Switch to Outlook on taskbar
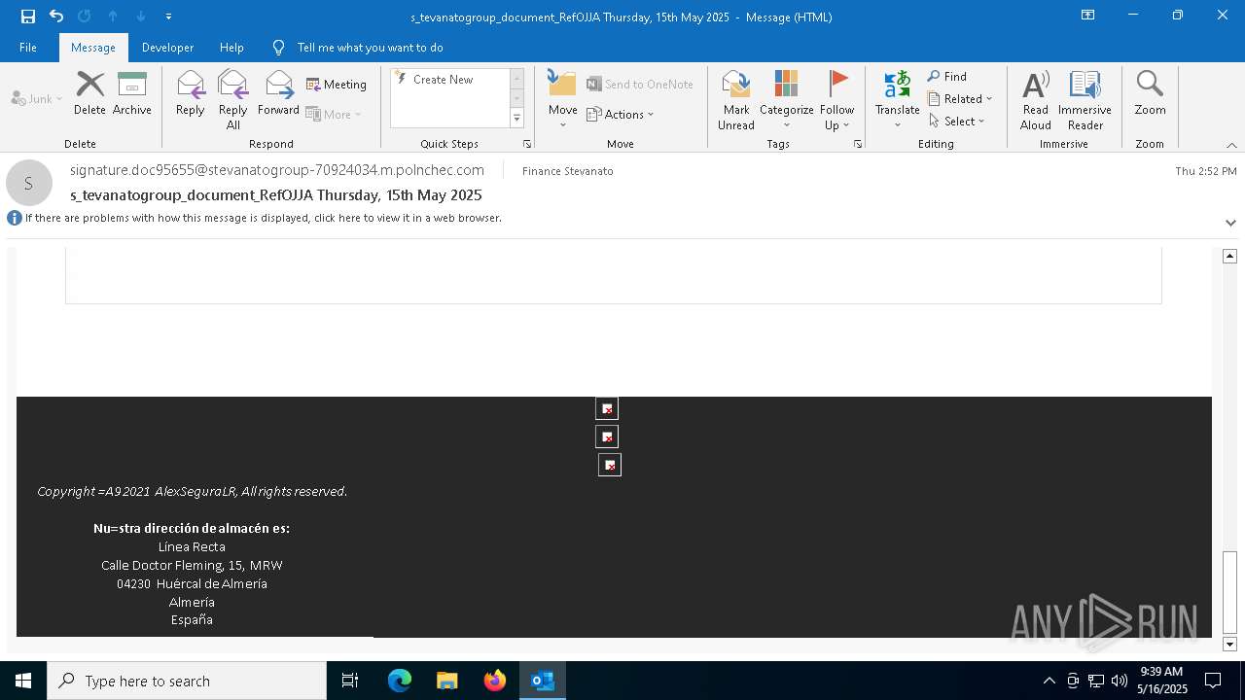 [543, 681]
